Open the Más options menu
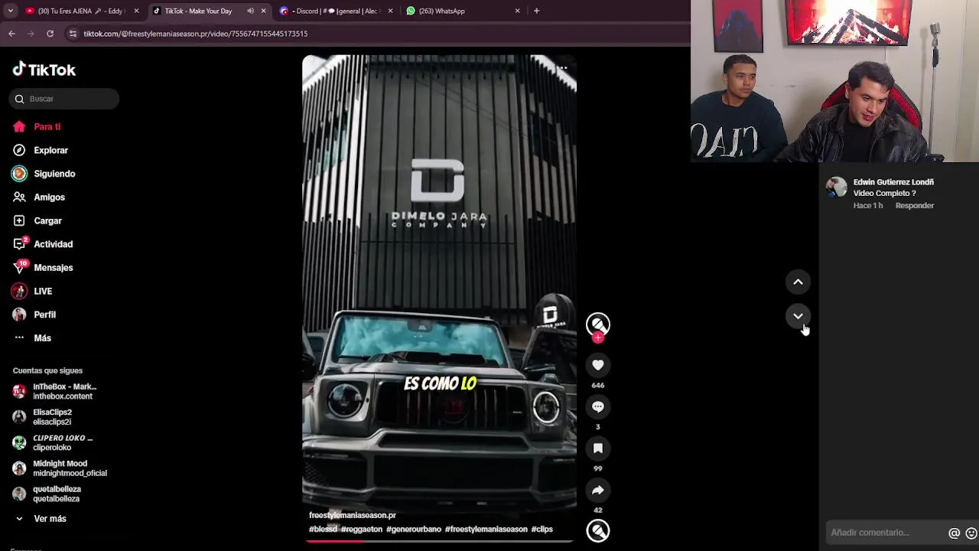 tap(32, 338)
